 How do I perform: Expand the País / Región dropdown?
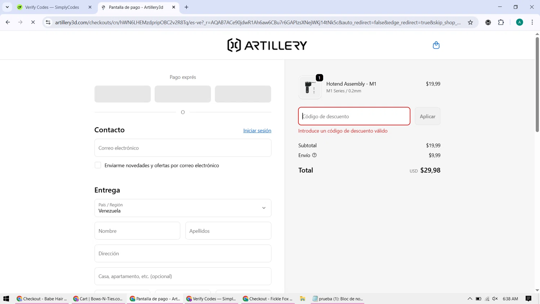click(x=183, y=208)
